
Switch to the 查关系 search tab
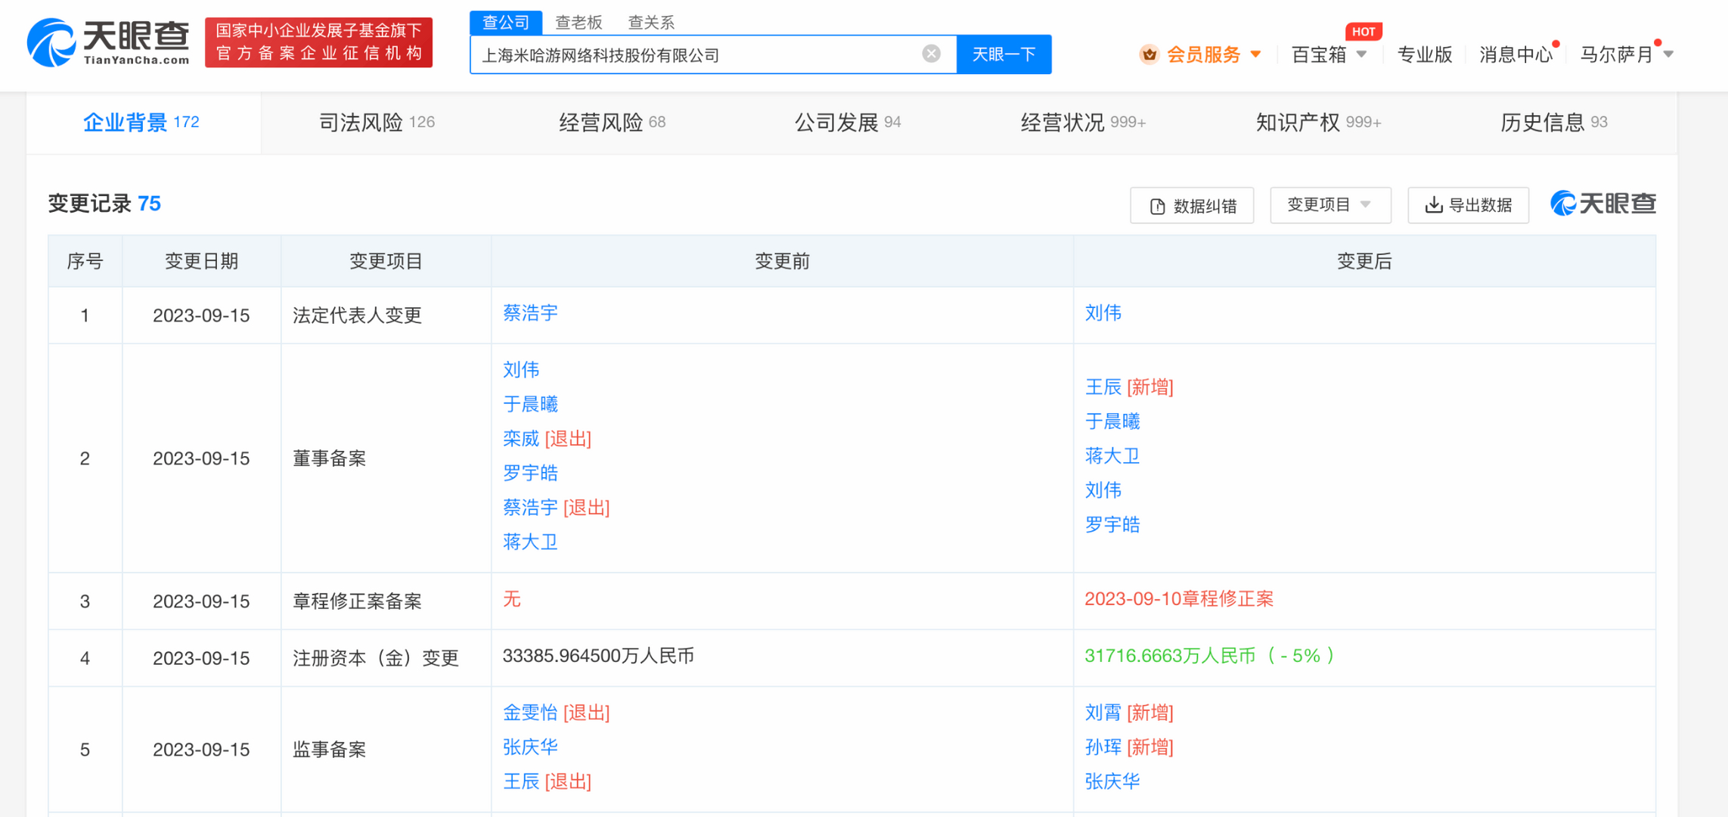[x=650, y=23]
